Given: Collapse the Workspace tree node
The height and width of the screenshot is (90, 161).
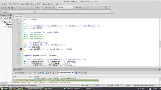Looking at the screenshot, I should coord(2,22).
